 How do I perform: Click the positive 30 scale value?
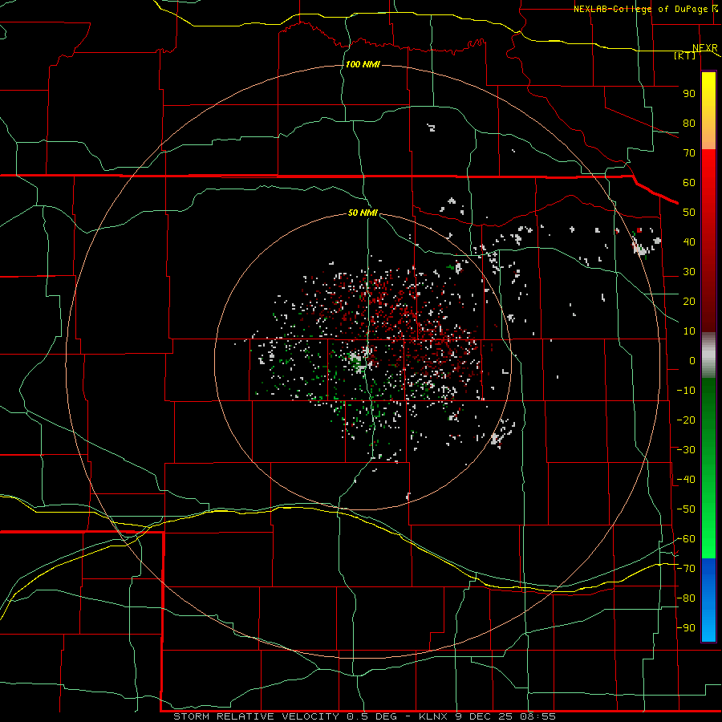[x=689, y=272]
